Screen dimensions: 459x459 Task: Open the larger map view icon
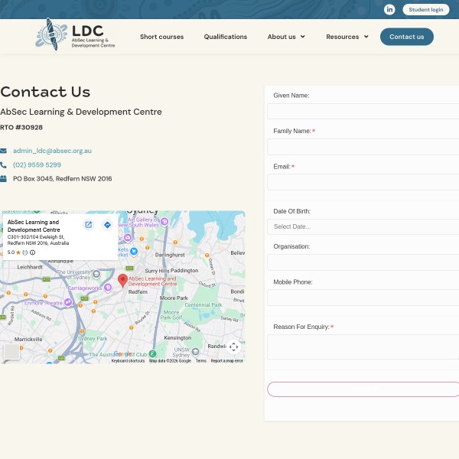(89, 225)
